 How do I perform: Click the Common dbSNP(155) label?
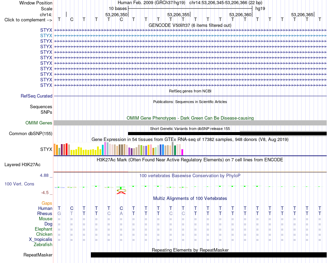click(30, 134)
